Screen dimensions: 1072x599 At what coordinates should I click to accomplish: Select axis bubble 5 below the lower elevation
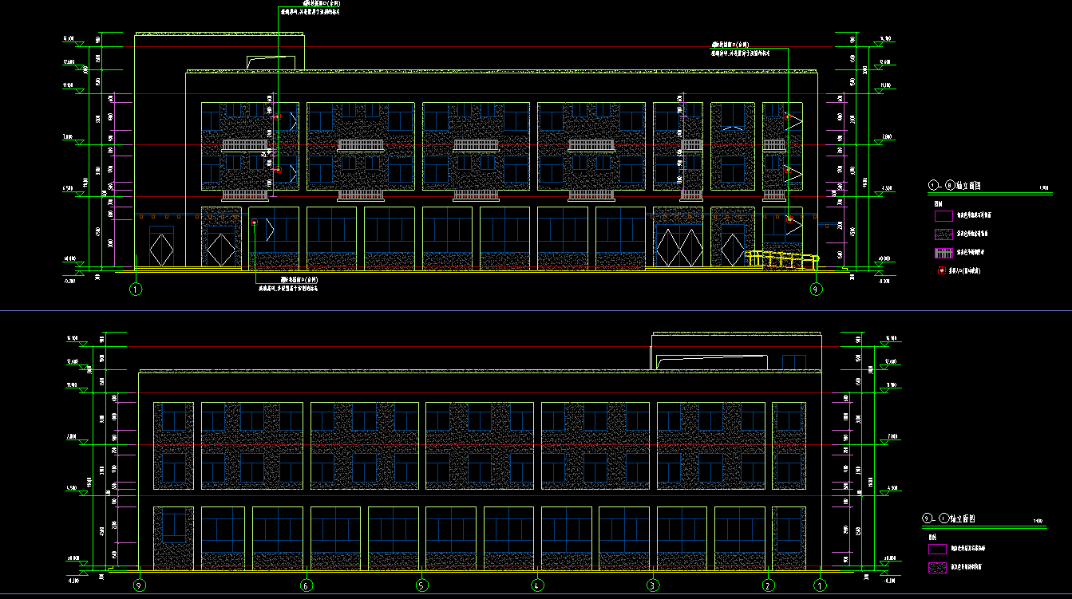click(x=422, y=585)
